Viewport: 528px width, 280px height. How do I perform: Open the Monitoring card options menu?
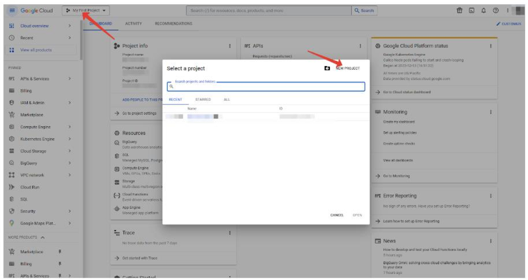[490, 112]
